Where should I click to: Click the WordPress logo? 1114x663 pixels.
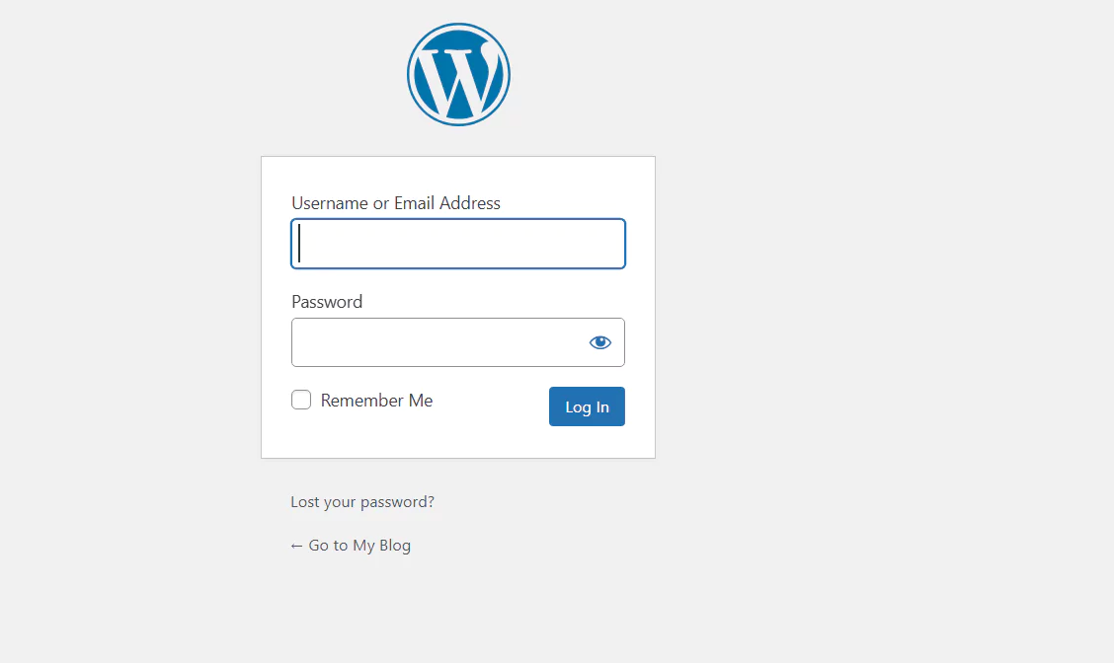pos(458,75)
